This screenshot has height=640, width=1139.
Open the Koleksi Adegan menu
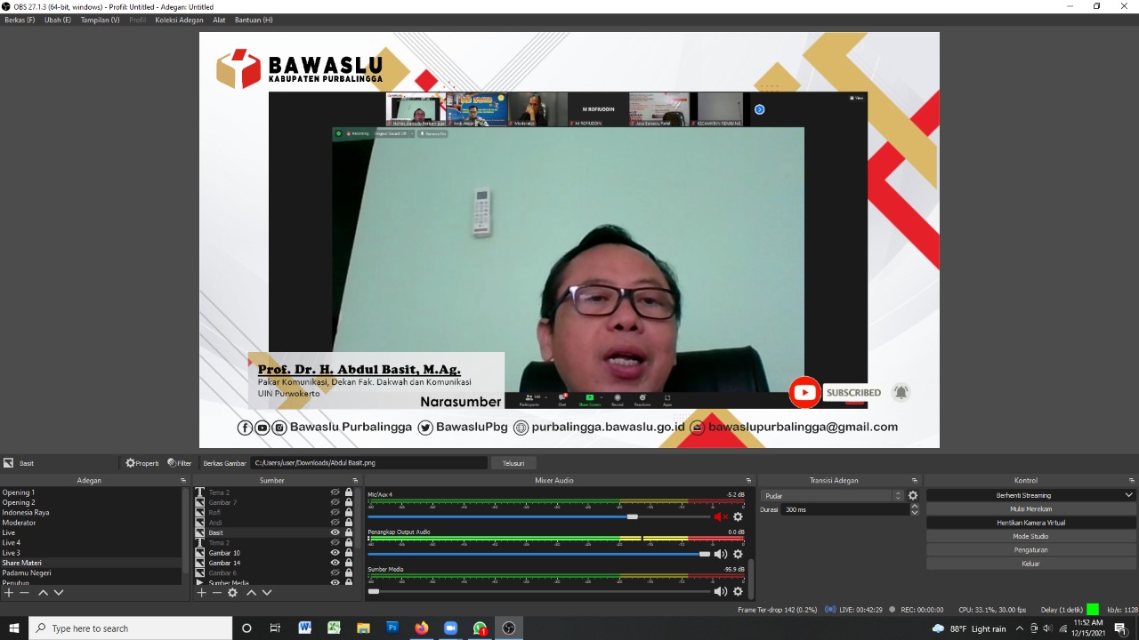pos(179,20)
